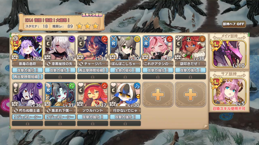This screenshot has width=259, height=145.
Task: Click the wind element icon on Lv31 character
Action: click(72, 86)
